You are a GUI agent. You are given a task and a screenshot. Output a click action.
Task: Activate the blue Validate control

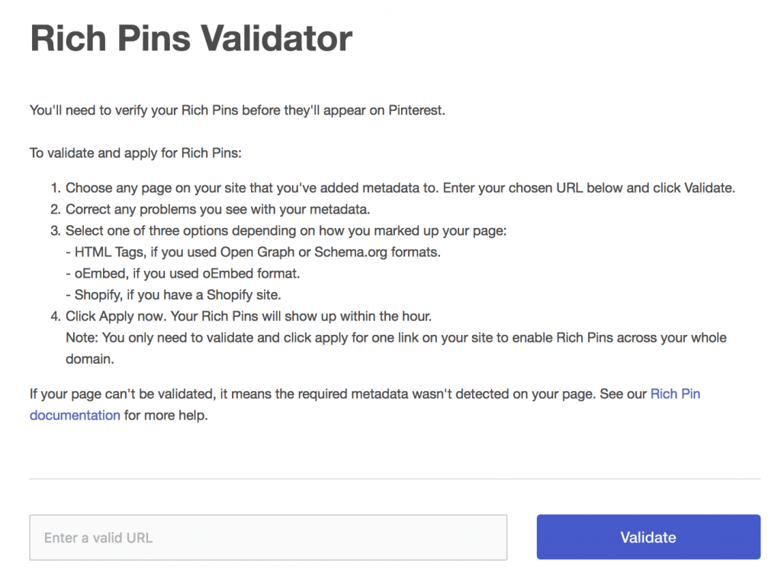648,537
